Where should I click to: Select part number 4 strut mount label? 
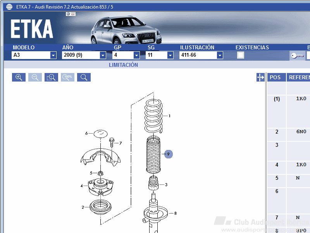82,186
